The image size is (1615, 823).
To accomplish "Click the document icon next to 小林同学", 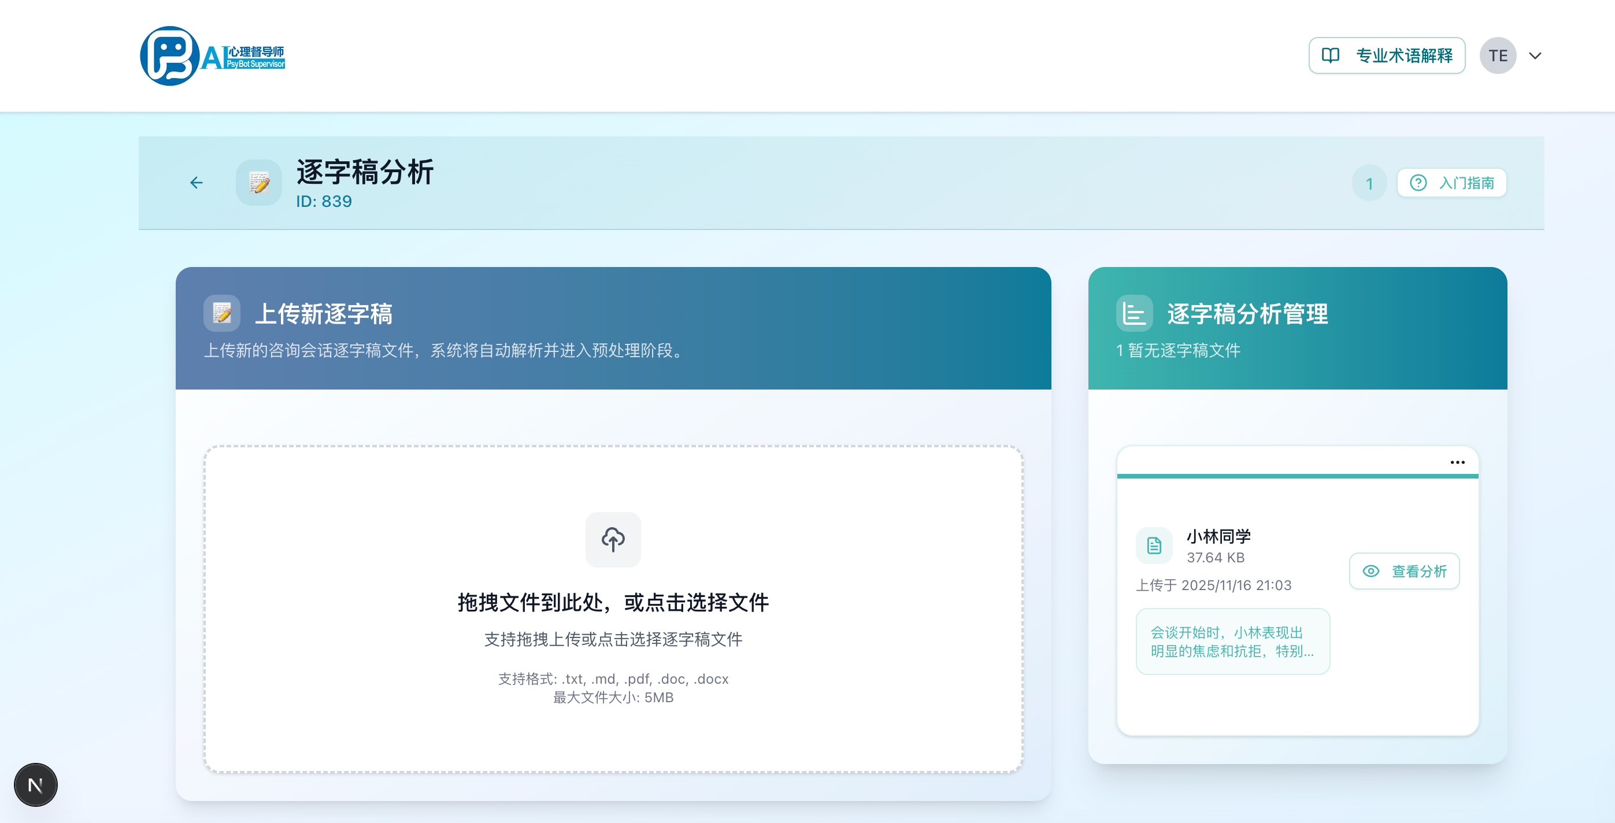I will click(1154, 546).
